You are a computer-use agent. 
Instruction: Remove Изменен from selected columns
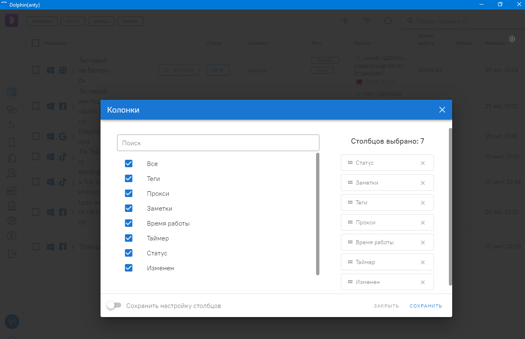click(x=423, y=282)
